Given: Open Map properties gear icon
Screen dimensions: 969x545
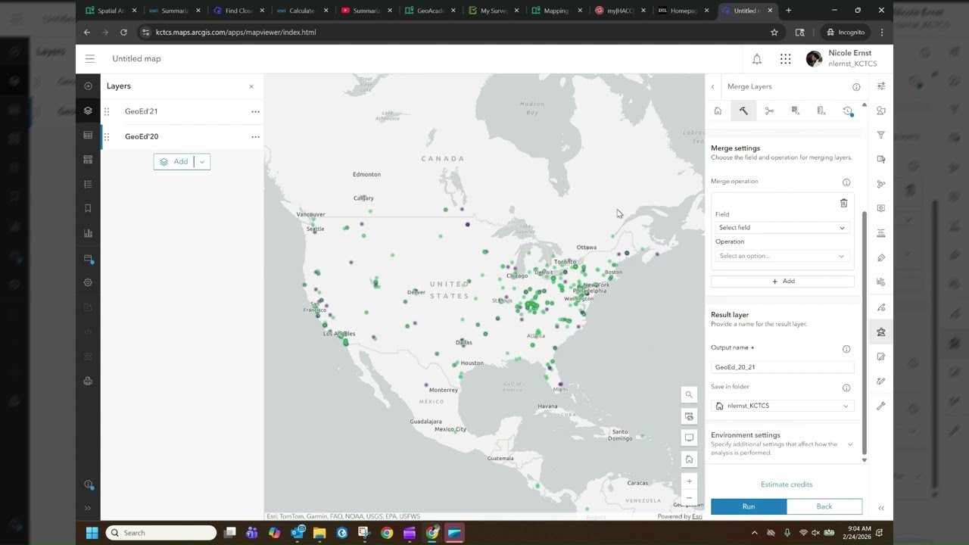Looking at the screenshot, I should pyautogui.click(x=88, y=282).
